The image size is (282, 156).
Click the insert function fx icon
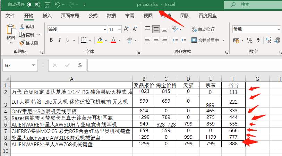[x=80, y=65]
